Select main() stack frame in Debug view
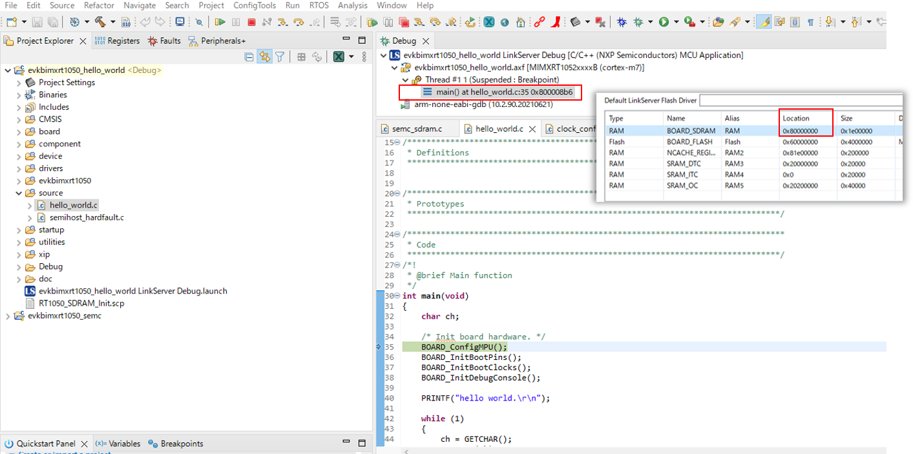The height and width of the screenshot is (454, 913). pyautogui.click(x=498, y=92)
